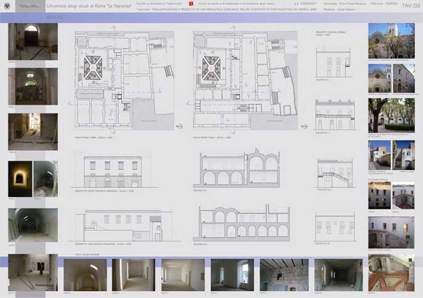This screenshot has width=423, height=298.
Task: Click the 'RILIEVO' heading in the blue band
Action: pos(55,17)
